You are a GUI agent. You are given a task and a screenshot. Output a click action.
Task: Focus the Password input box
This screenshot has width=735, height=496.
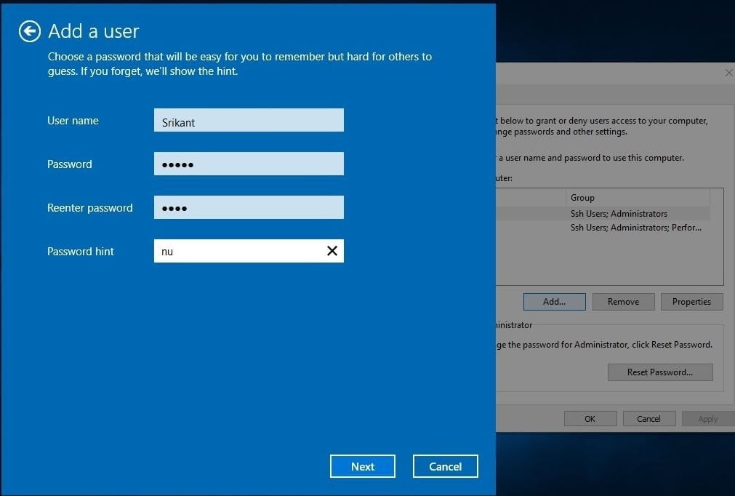tap(249, 164)
